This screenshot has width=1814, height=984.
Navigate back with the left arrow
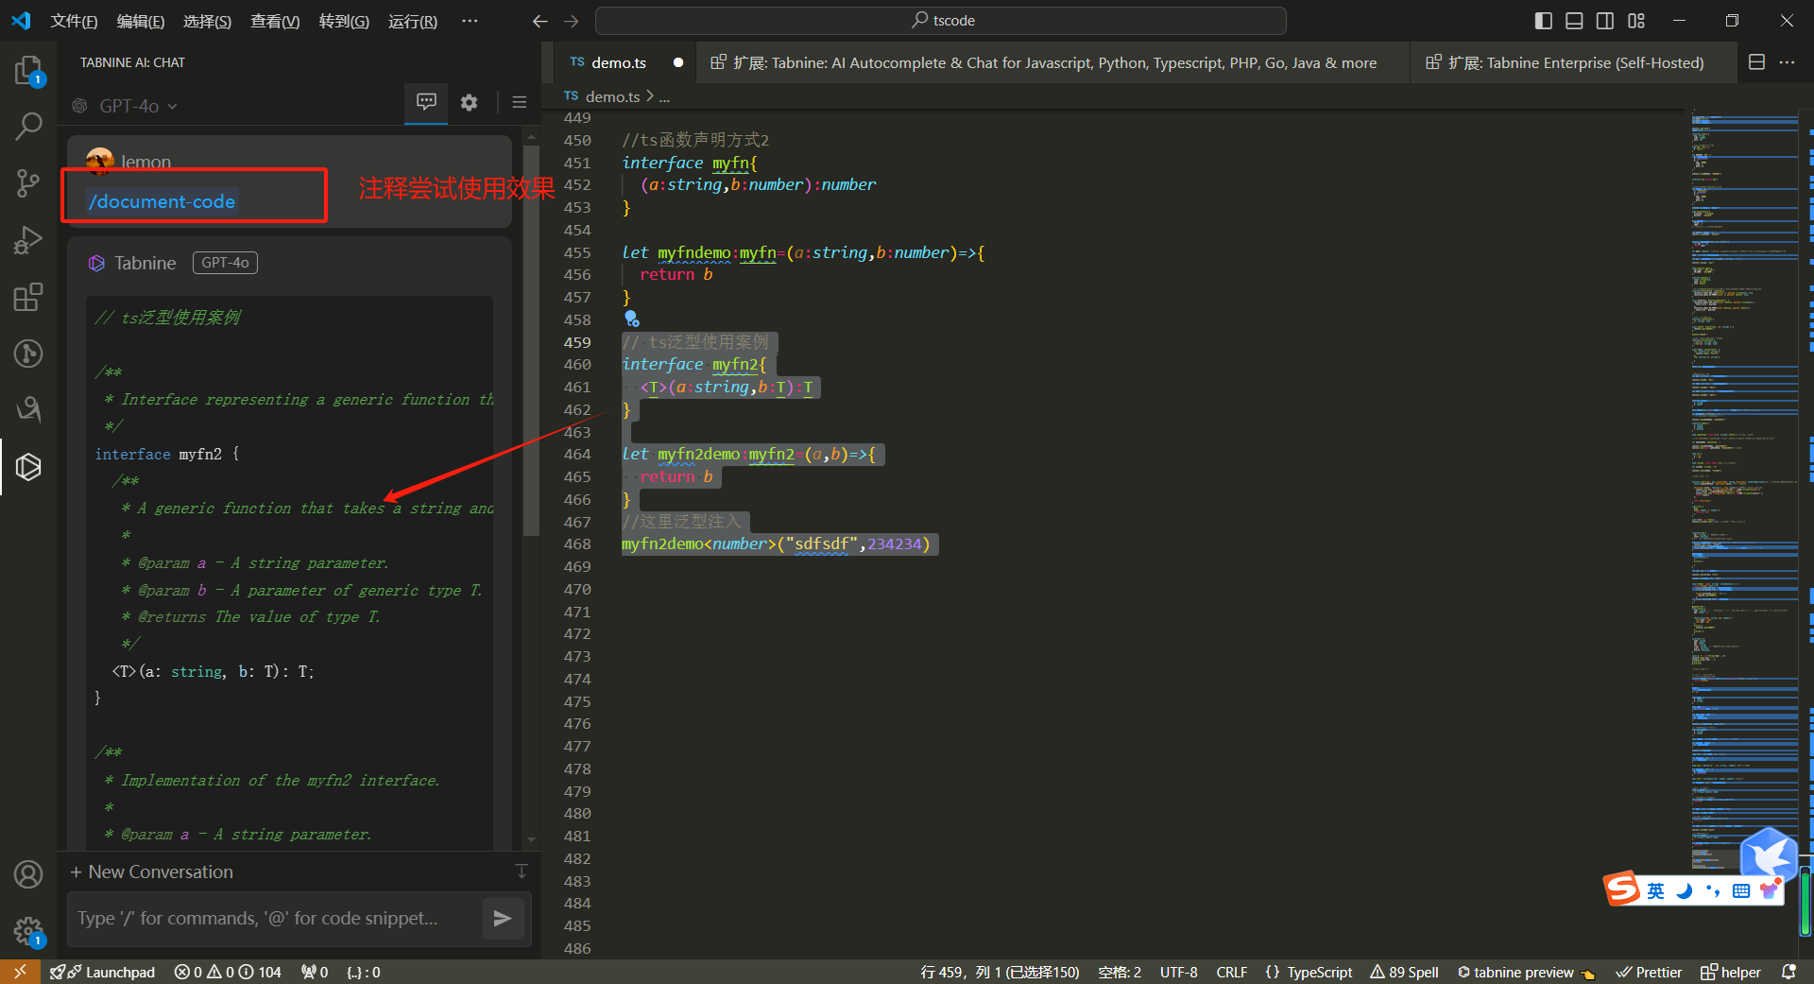coord(539,21)
